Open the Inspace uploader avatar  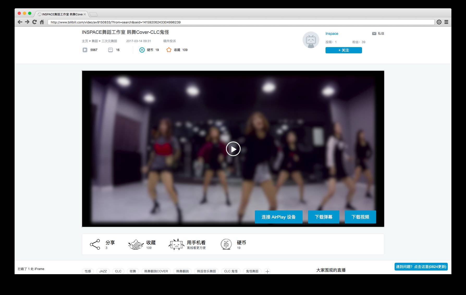(x=311, y=40)
